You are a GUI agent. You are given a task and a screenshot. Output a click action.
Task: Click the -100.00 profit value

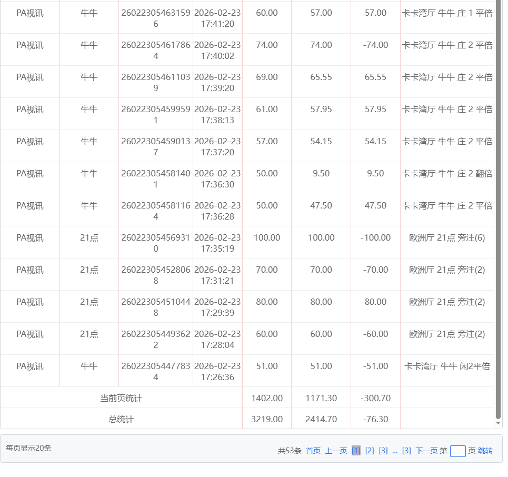[x=375, y=238]
